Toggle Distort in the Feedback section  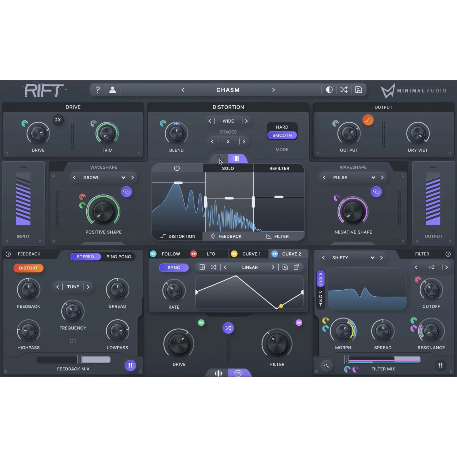point(28,268)
